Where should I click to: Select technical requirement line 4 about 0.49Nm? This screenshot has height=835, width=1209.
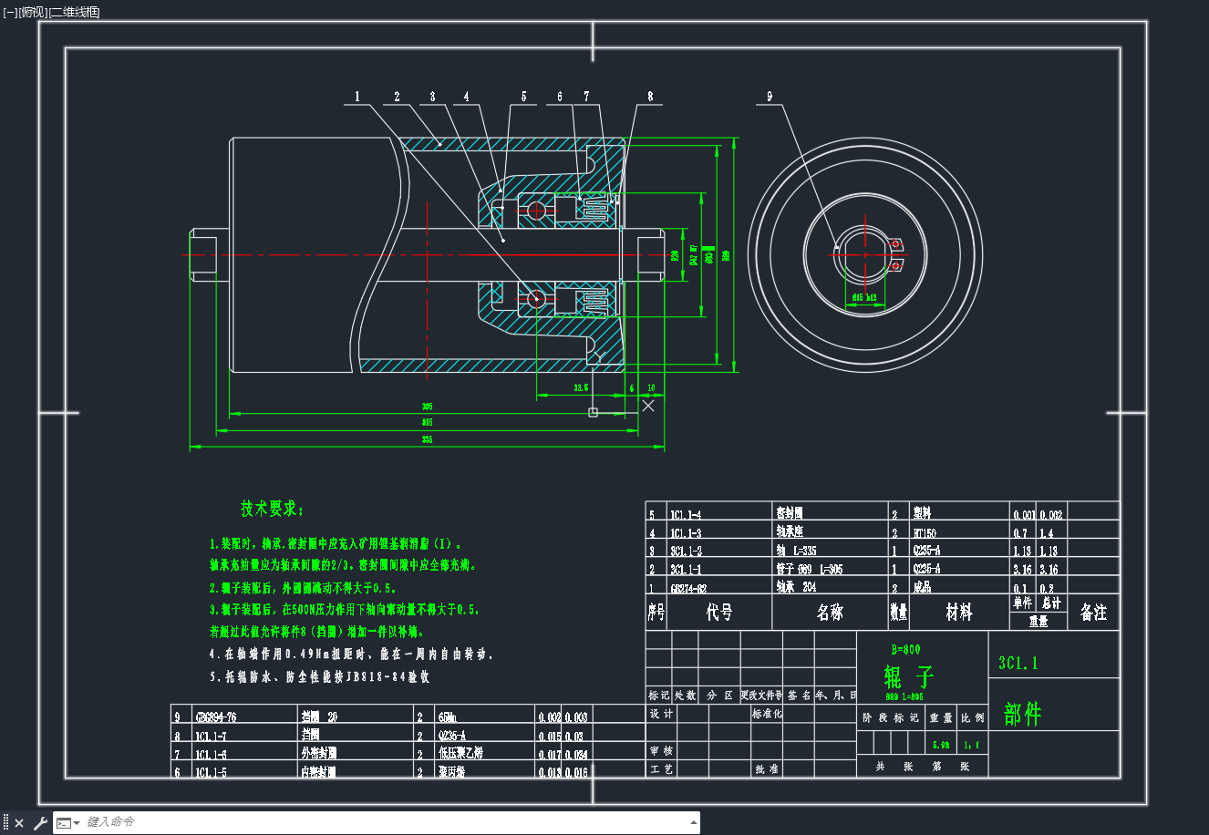tap(351, 654)
